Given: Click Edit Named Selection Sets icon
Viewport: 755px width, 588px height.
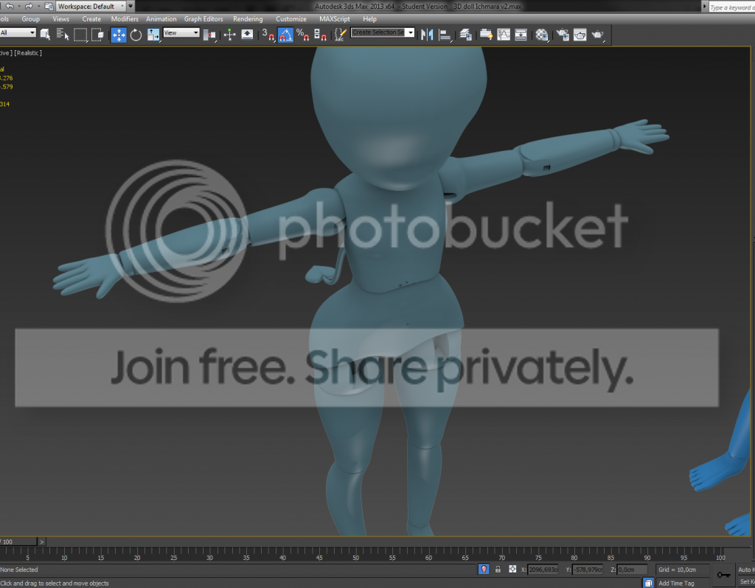Looking at the screenshot, I should 340,35.
